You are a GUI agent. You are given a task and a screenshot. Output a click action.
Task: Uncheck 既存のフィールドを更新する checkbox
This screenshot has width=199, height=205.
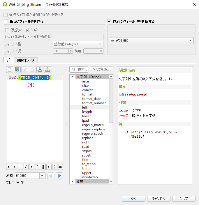110,21
